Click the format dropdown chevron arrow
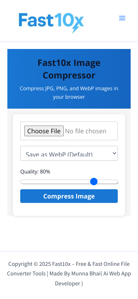This screenshot has height=299, width=138. coord(114,153)
